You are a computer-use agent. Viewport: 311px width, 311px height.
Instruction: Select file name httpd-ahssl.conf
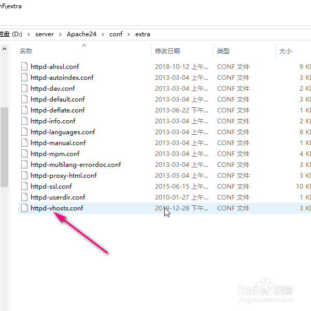[x=55, y=67]
